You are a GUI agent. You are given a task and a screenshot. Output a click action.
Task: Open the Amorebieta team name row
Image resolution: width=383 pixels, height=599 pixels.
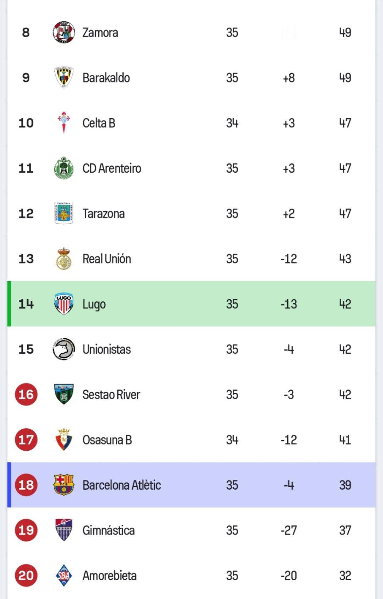pyautogui.click(x=191, y=575)
